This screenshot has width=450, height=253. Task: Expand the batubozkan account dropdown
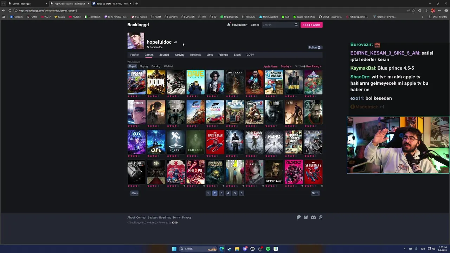240,25
